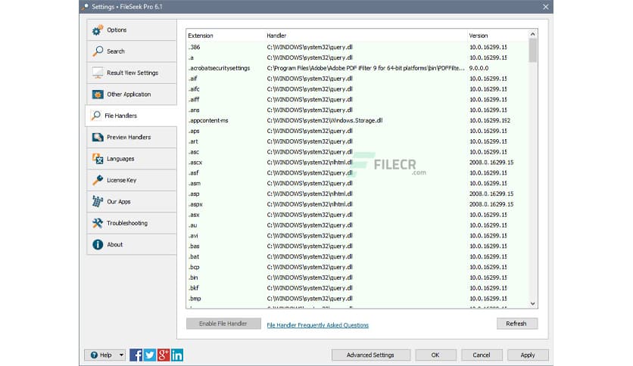
Task: Click the Facebook icon
Action: [x=136, y=355]
